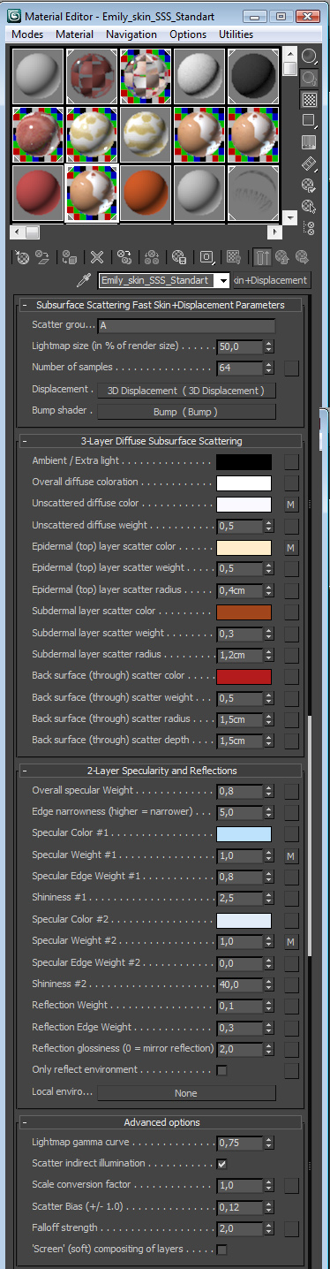330x1269 pixels.
Task: Click the Shininess #2 spinner arrows
Action: coord(269,985)
